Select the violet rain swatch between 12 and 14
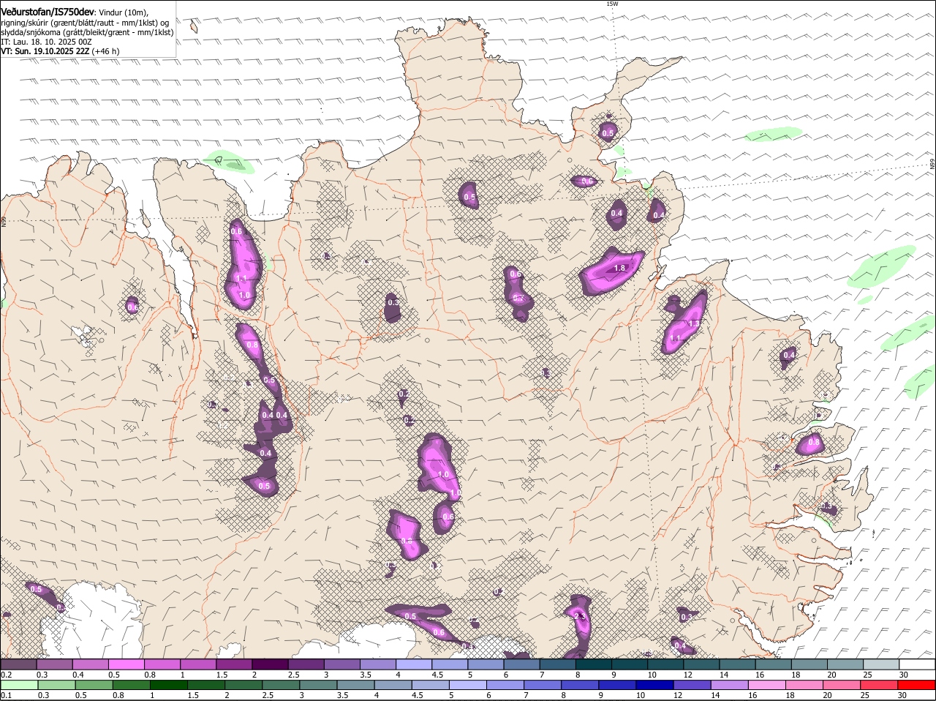This screenshot has width=936, height=701. [x=692, y=686]
